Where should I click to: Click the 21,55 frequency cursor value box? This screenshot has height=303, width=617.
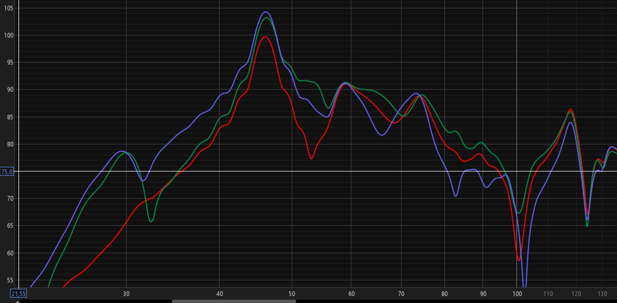pyautogui.click(x=18, y=294)
